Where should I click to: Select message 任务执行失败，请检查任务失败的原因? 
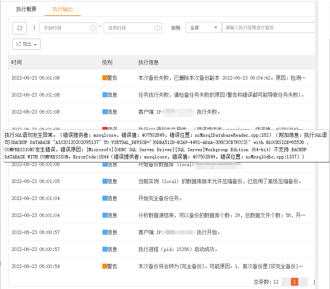(x=221, y=95)
